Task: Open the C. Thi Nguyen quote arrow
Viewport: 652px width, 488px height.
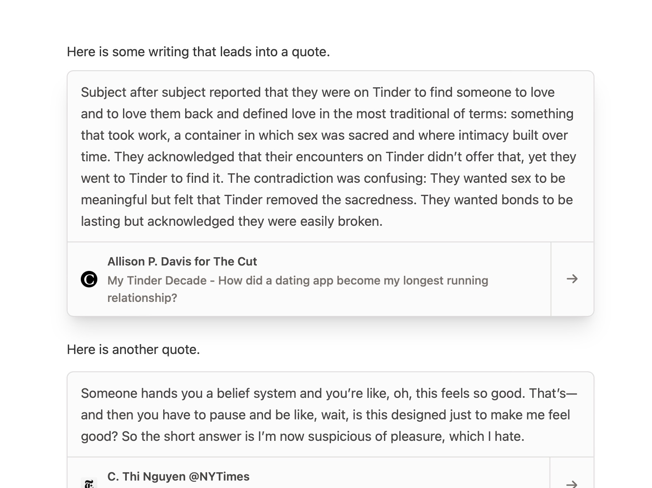Action: click(572, 484)
